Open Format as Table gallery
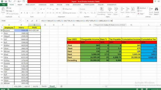Viewport: 161px width, 90px height. [x=110, y=11]
